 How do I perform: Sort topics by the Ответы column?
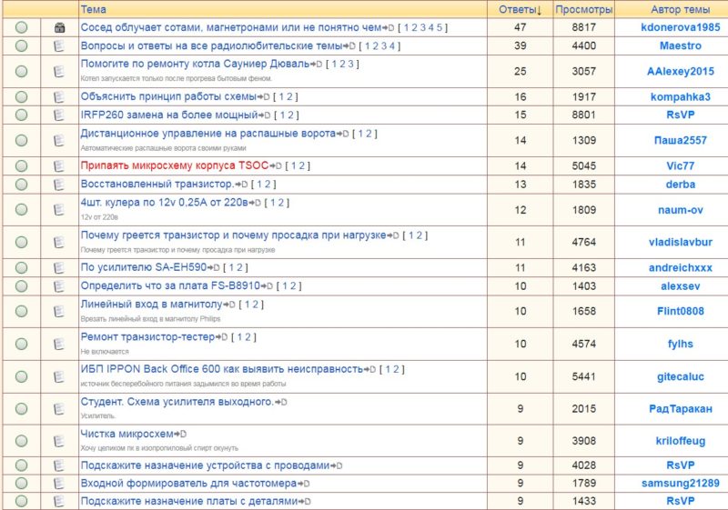(x=520, y=9)
